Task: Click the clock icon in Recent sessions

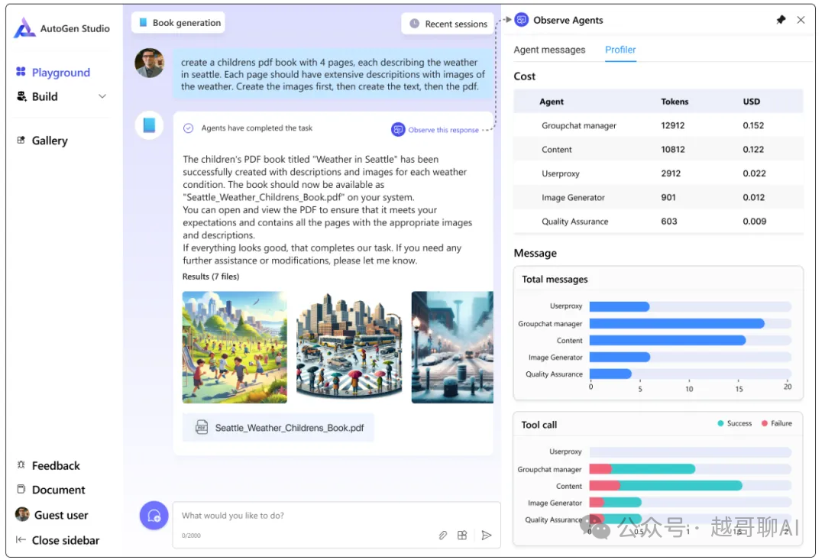Action: (415, 24)
